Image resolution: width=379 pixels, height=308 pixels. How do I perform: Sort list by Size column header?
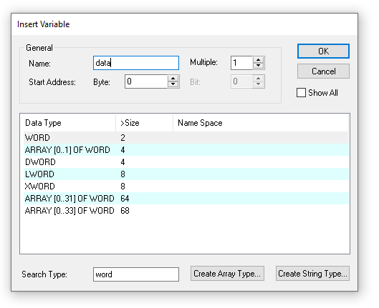pyautogui.click(x=144, y=123)
